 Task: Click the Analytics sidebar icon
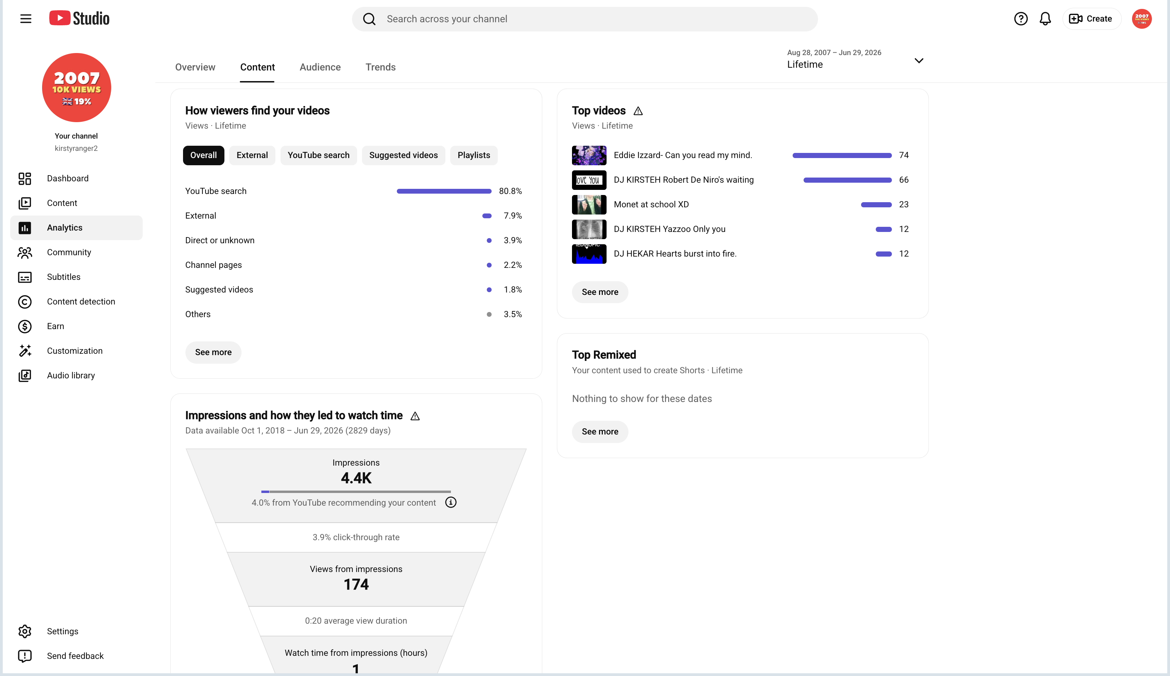pos(25,227)
